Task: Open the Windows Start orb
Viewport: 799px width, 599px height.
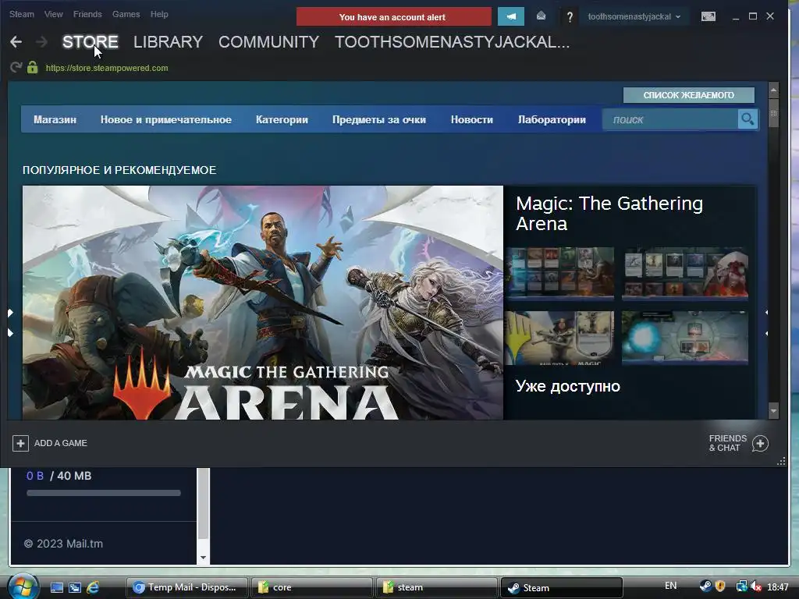Action: click(22, 587)
